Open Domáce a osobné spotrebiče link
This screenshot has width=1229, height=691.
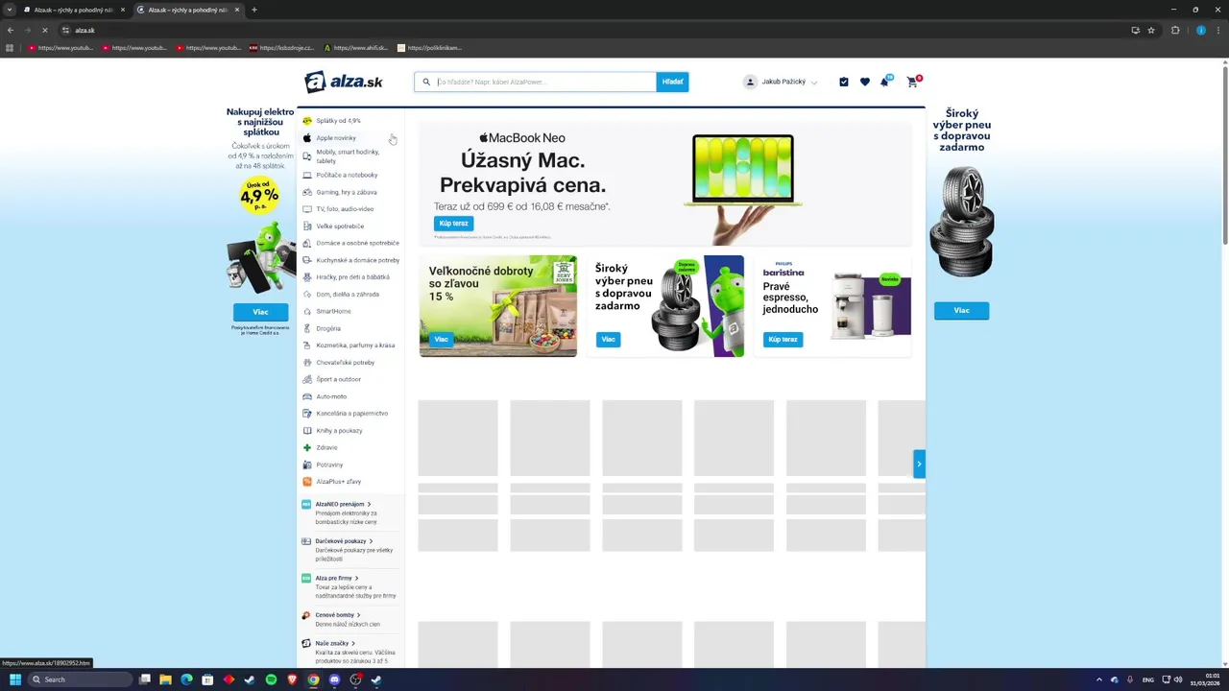click(357, 243)
